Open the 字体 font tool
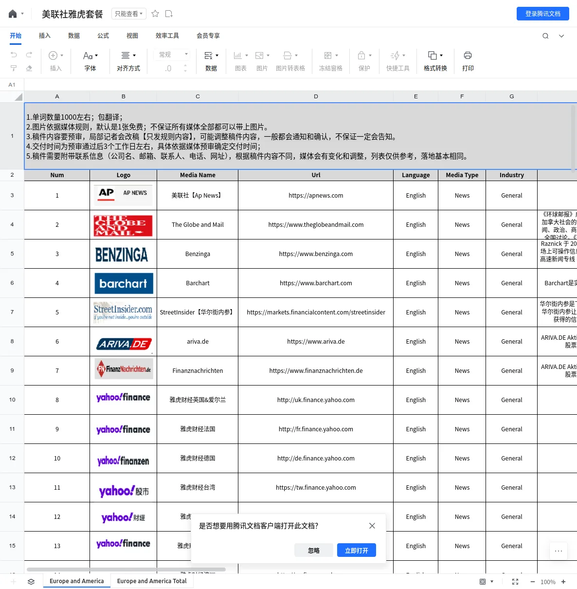This screenshot has width=577, height=589. [x=90, y=61]
